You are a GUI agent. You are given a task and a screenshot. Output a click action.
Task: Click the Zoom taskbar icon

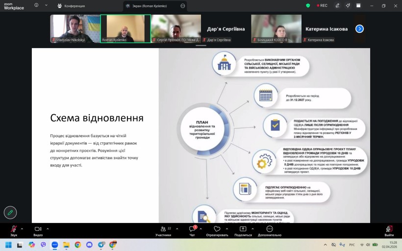[x=54, y=245]
